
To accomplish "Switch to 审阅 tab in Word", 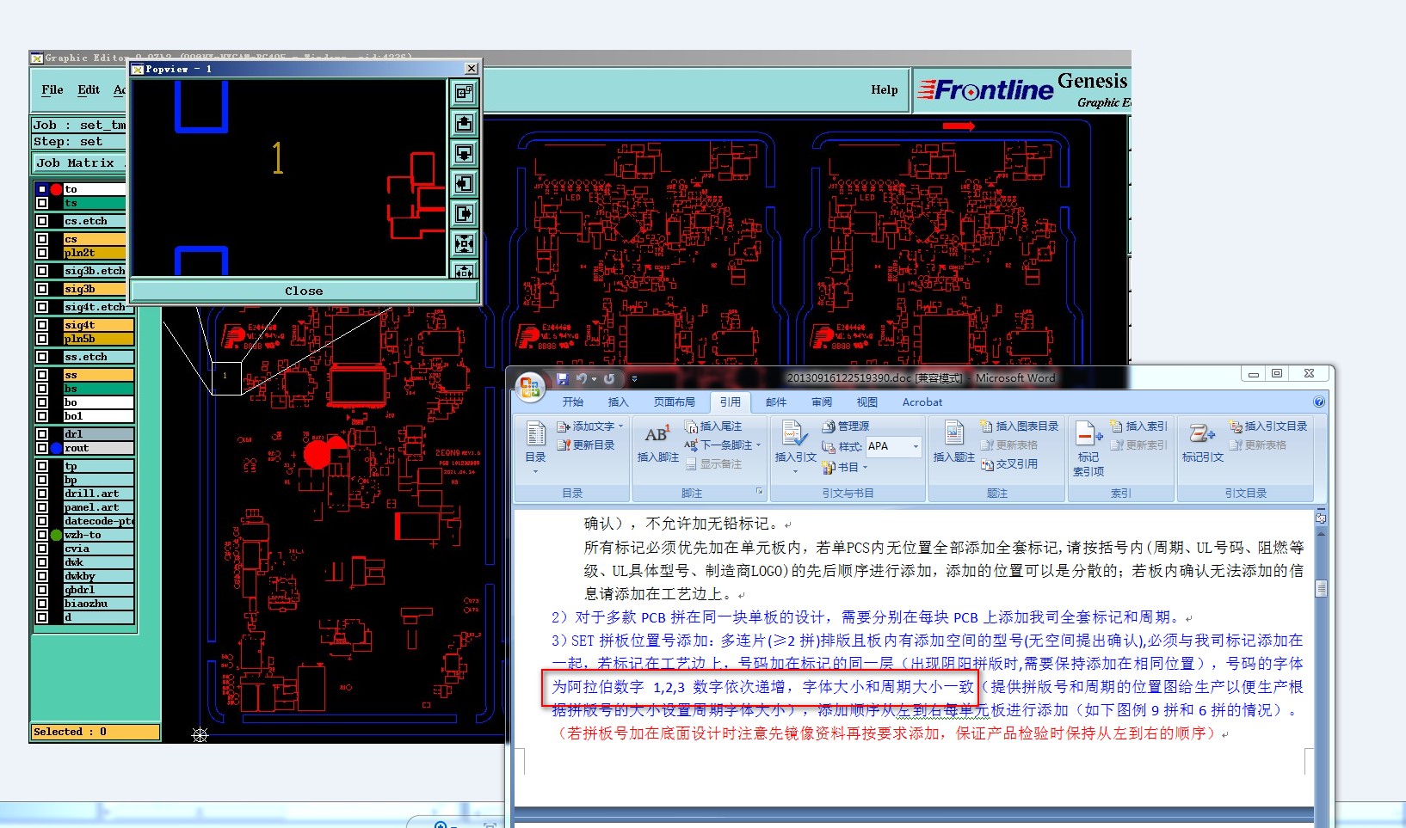I will [822, 402].
